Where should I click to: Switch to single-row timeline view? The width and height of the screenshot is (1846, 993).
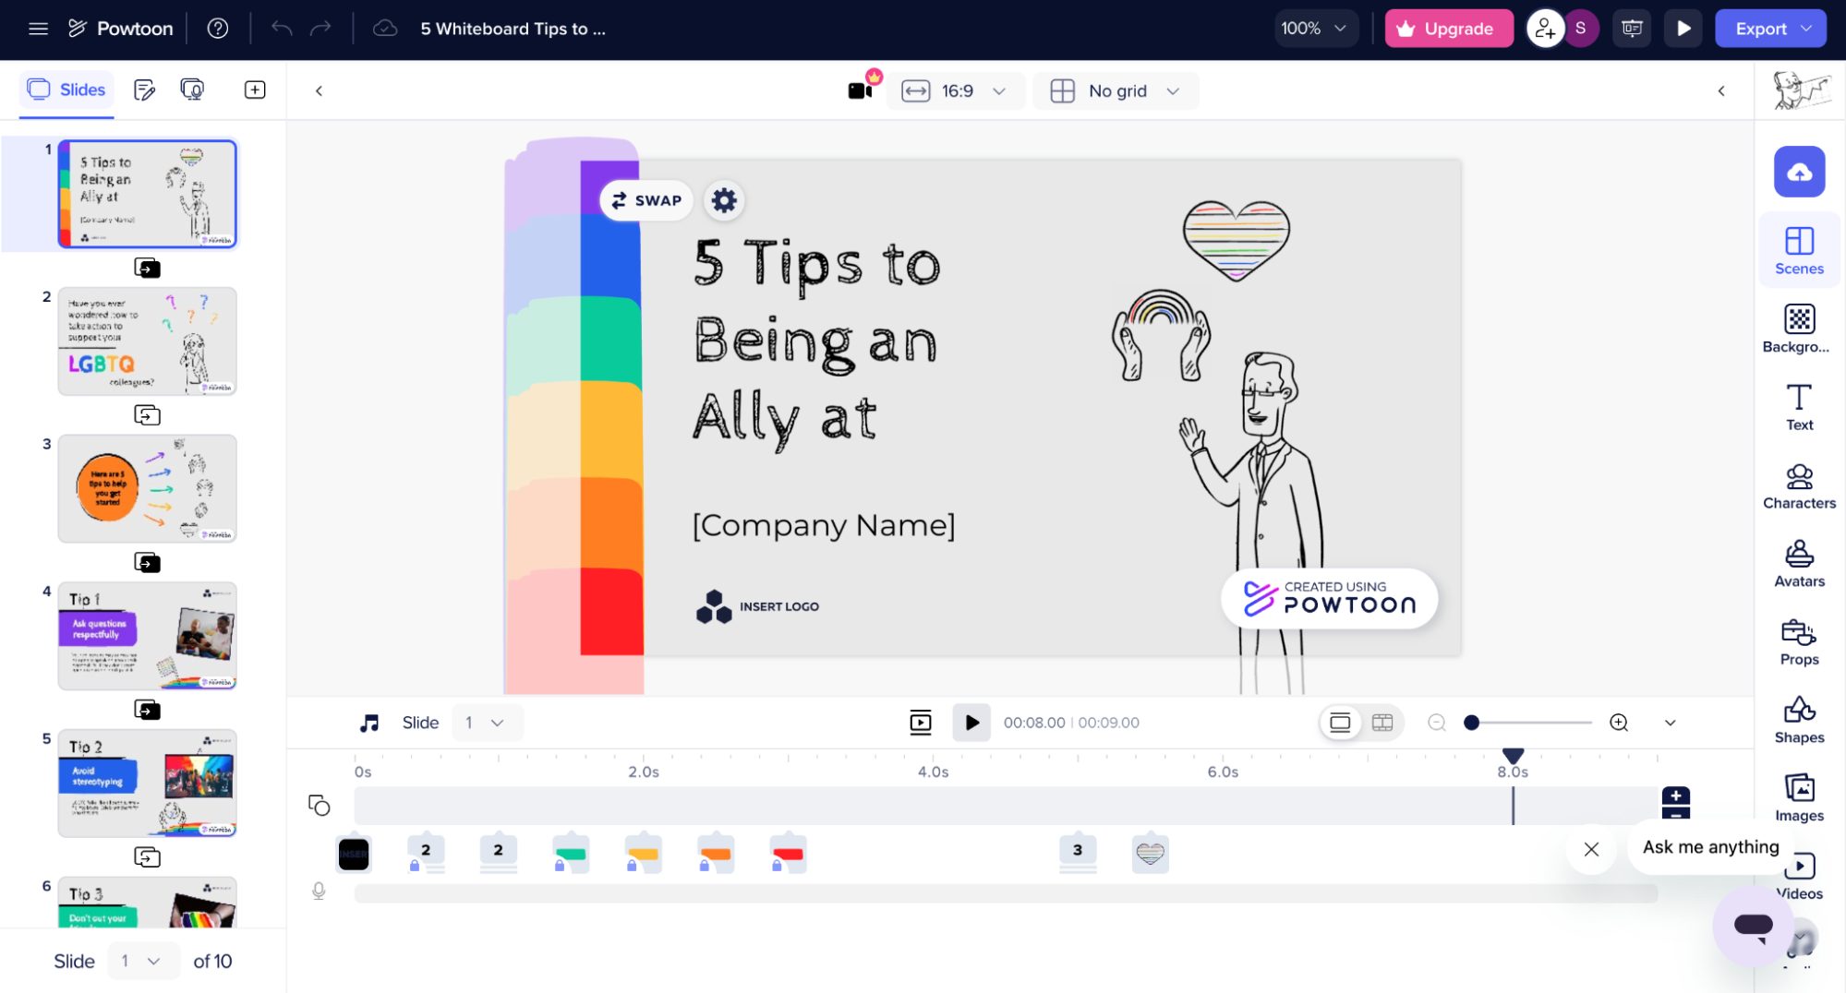(x=1340, y=723)
